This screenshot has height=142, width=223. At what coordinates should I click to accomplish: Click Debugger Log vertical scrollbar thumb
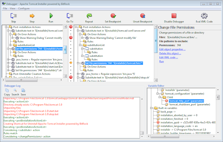[x=142, y=133]
